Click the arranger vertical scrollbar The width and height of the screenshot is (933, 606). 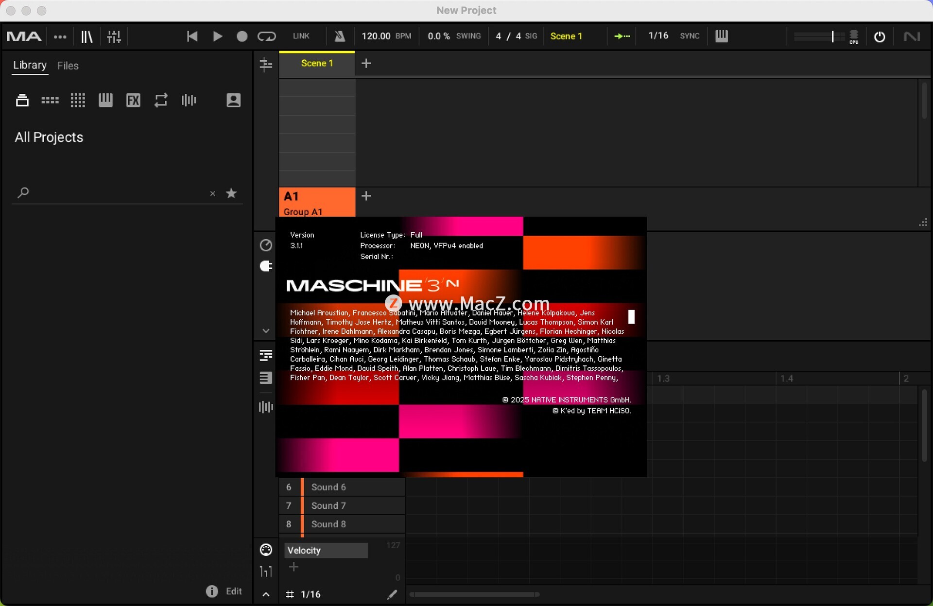(x=924, y=101)
